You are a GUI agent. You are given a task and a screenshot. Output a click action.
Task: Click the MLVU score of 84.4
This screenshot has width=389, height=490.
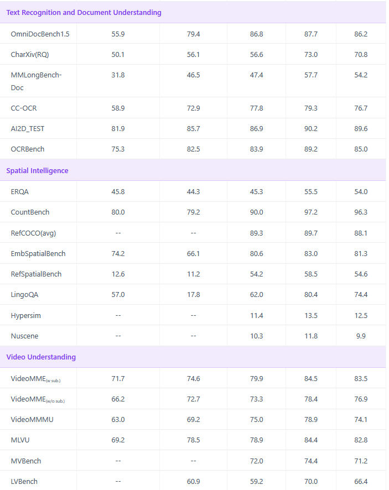pyautogui.click(x=311, y=440)
